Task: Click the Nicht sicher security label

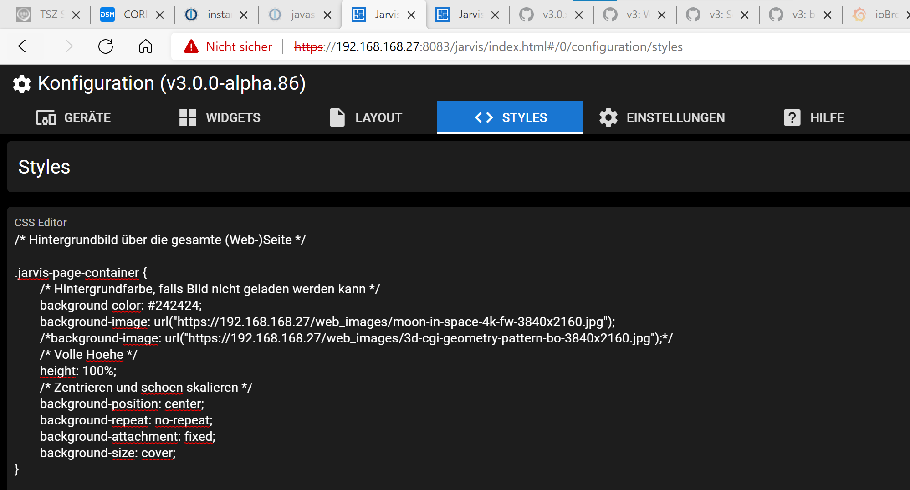Action: [x=239, y=46]
